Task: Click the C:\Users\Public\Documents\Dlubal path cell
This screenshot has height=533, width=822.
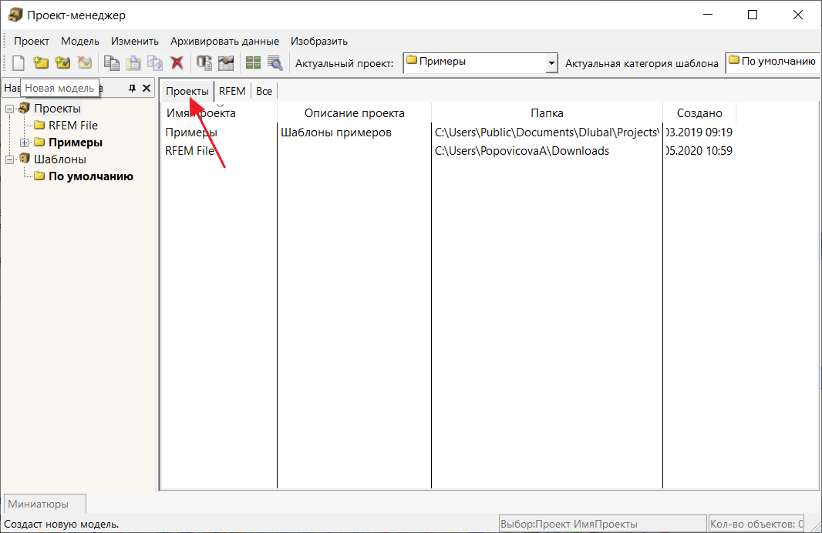Action: (x=546, y=132)
